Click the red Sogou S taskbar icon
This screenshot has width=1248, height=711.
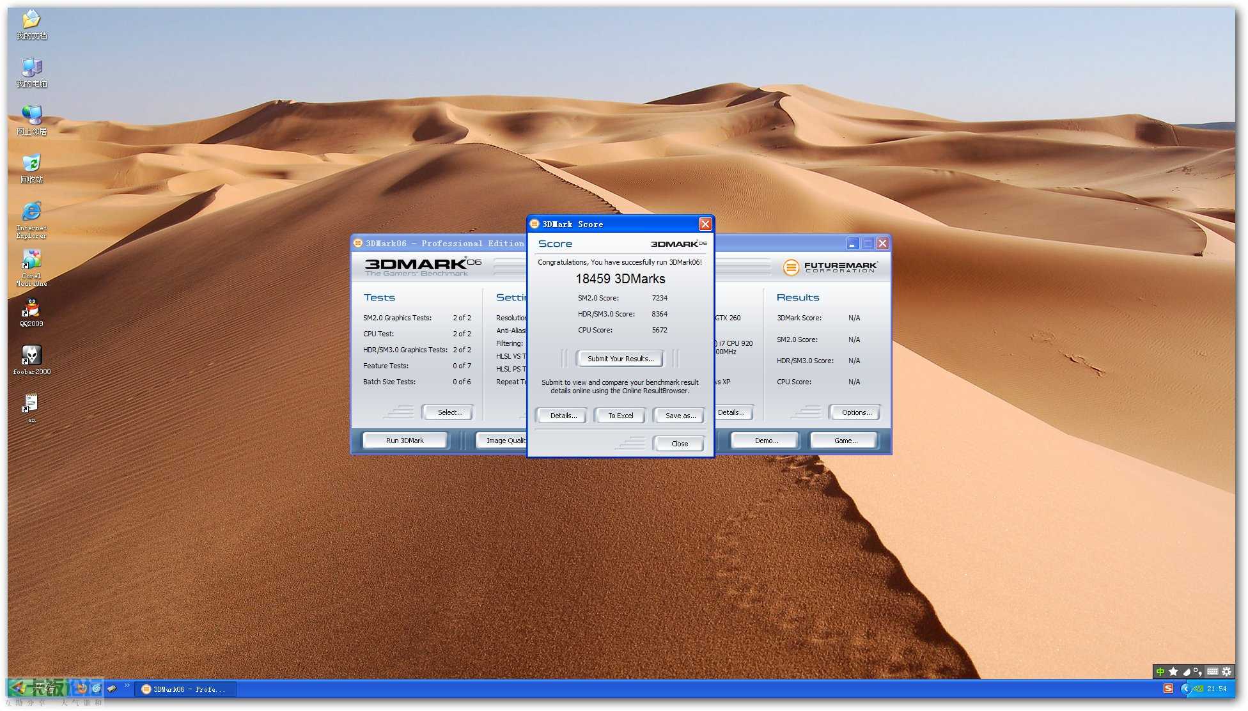pos(1168,689)
